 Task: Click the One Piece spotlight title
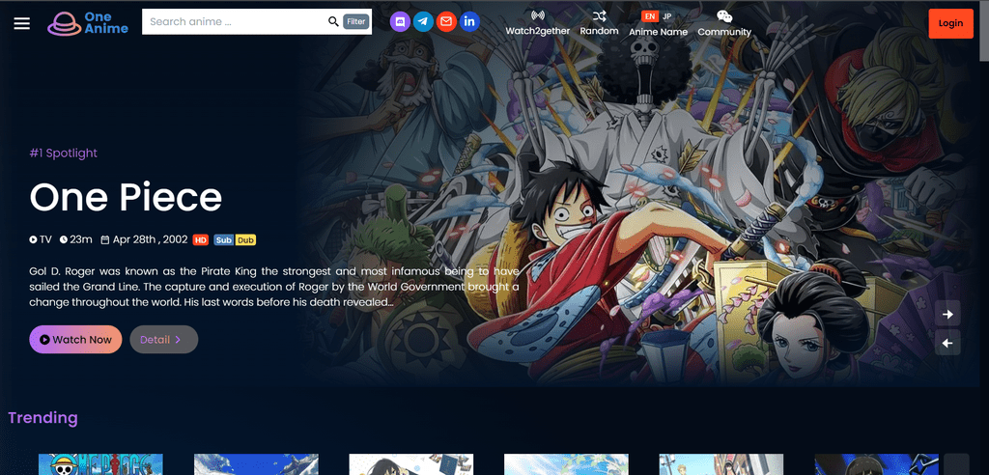tap(126, 197)
